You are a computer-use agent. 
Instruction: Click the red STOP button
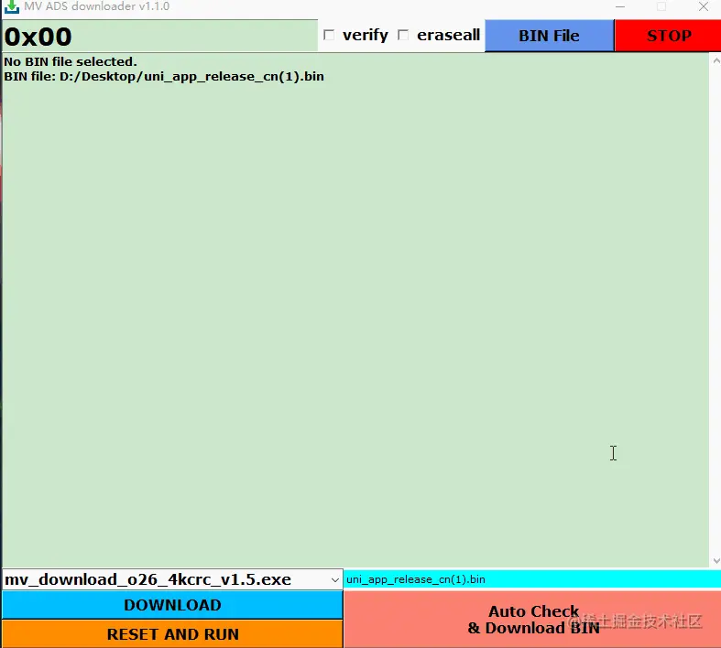668,36
